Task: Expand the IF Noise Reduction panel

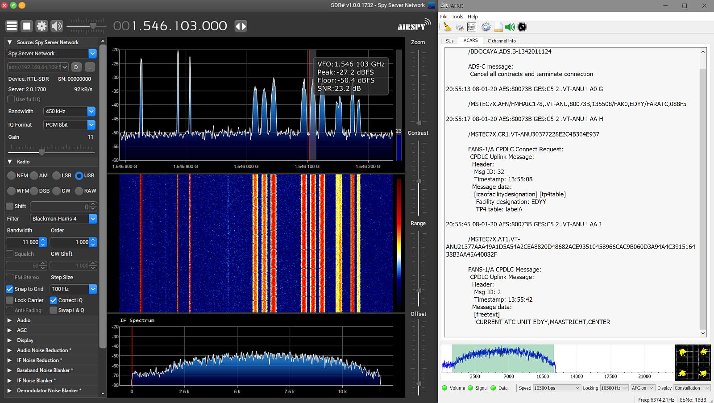Action: click(10, 360)
